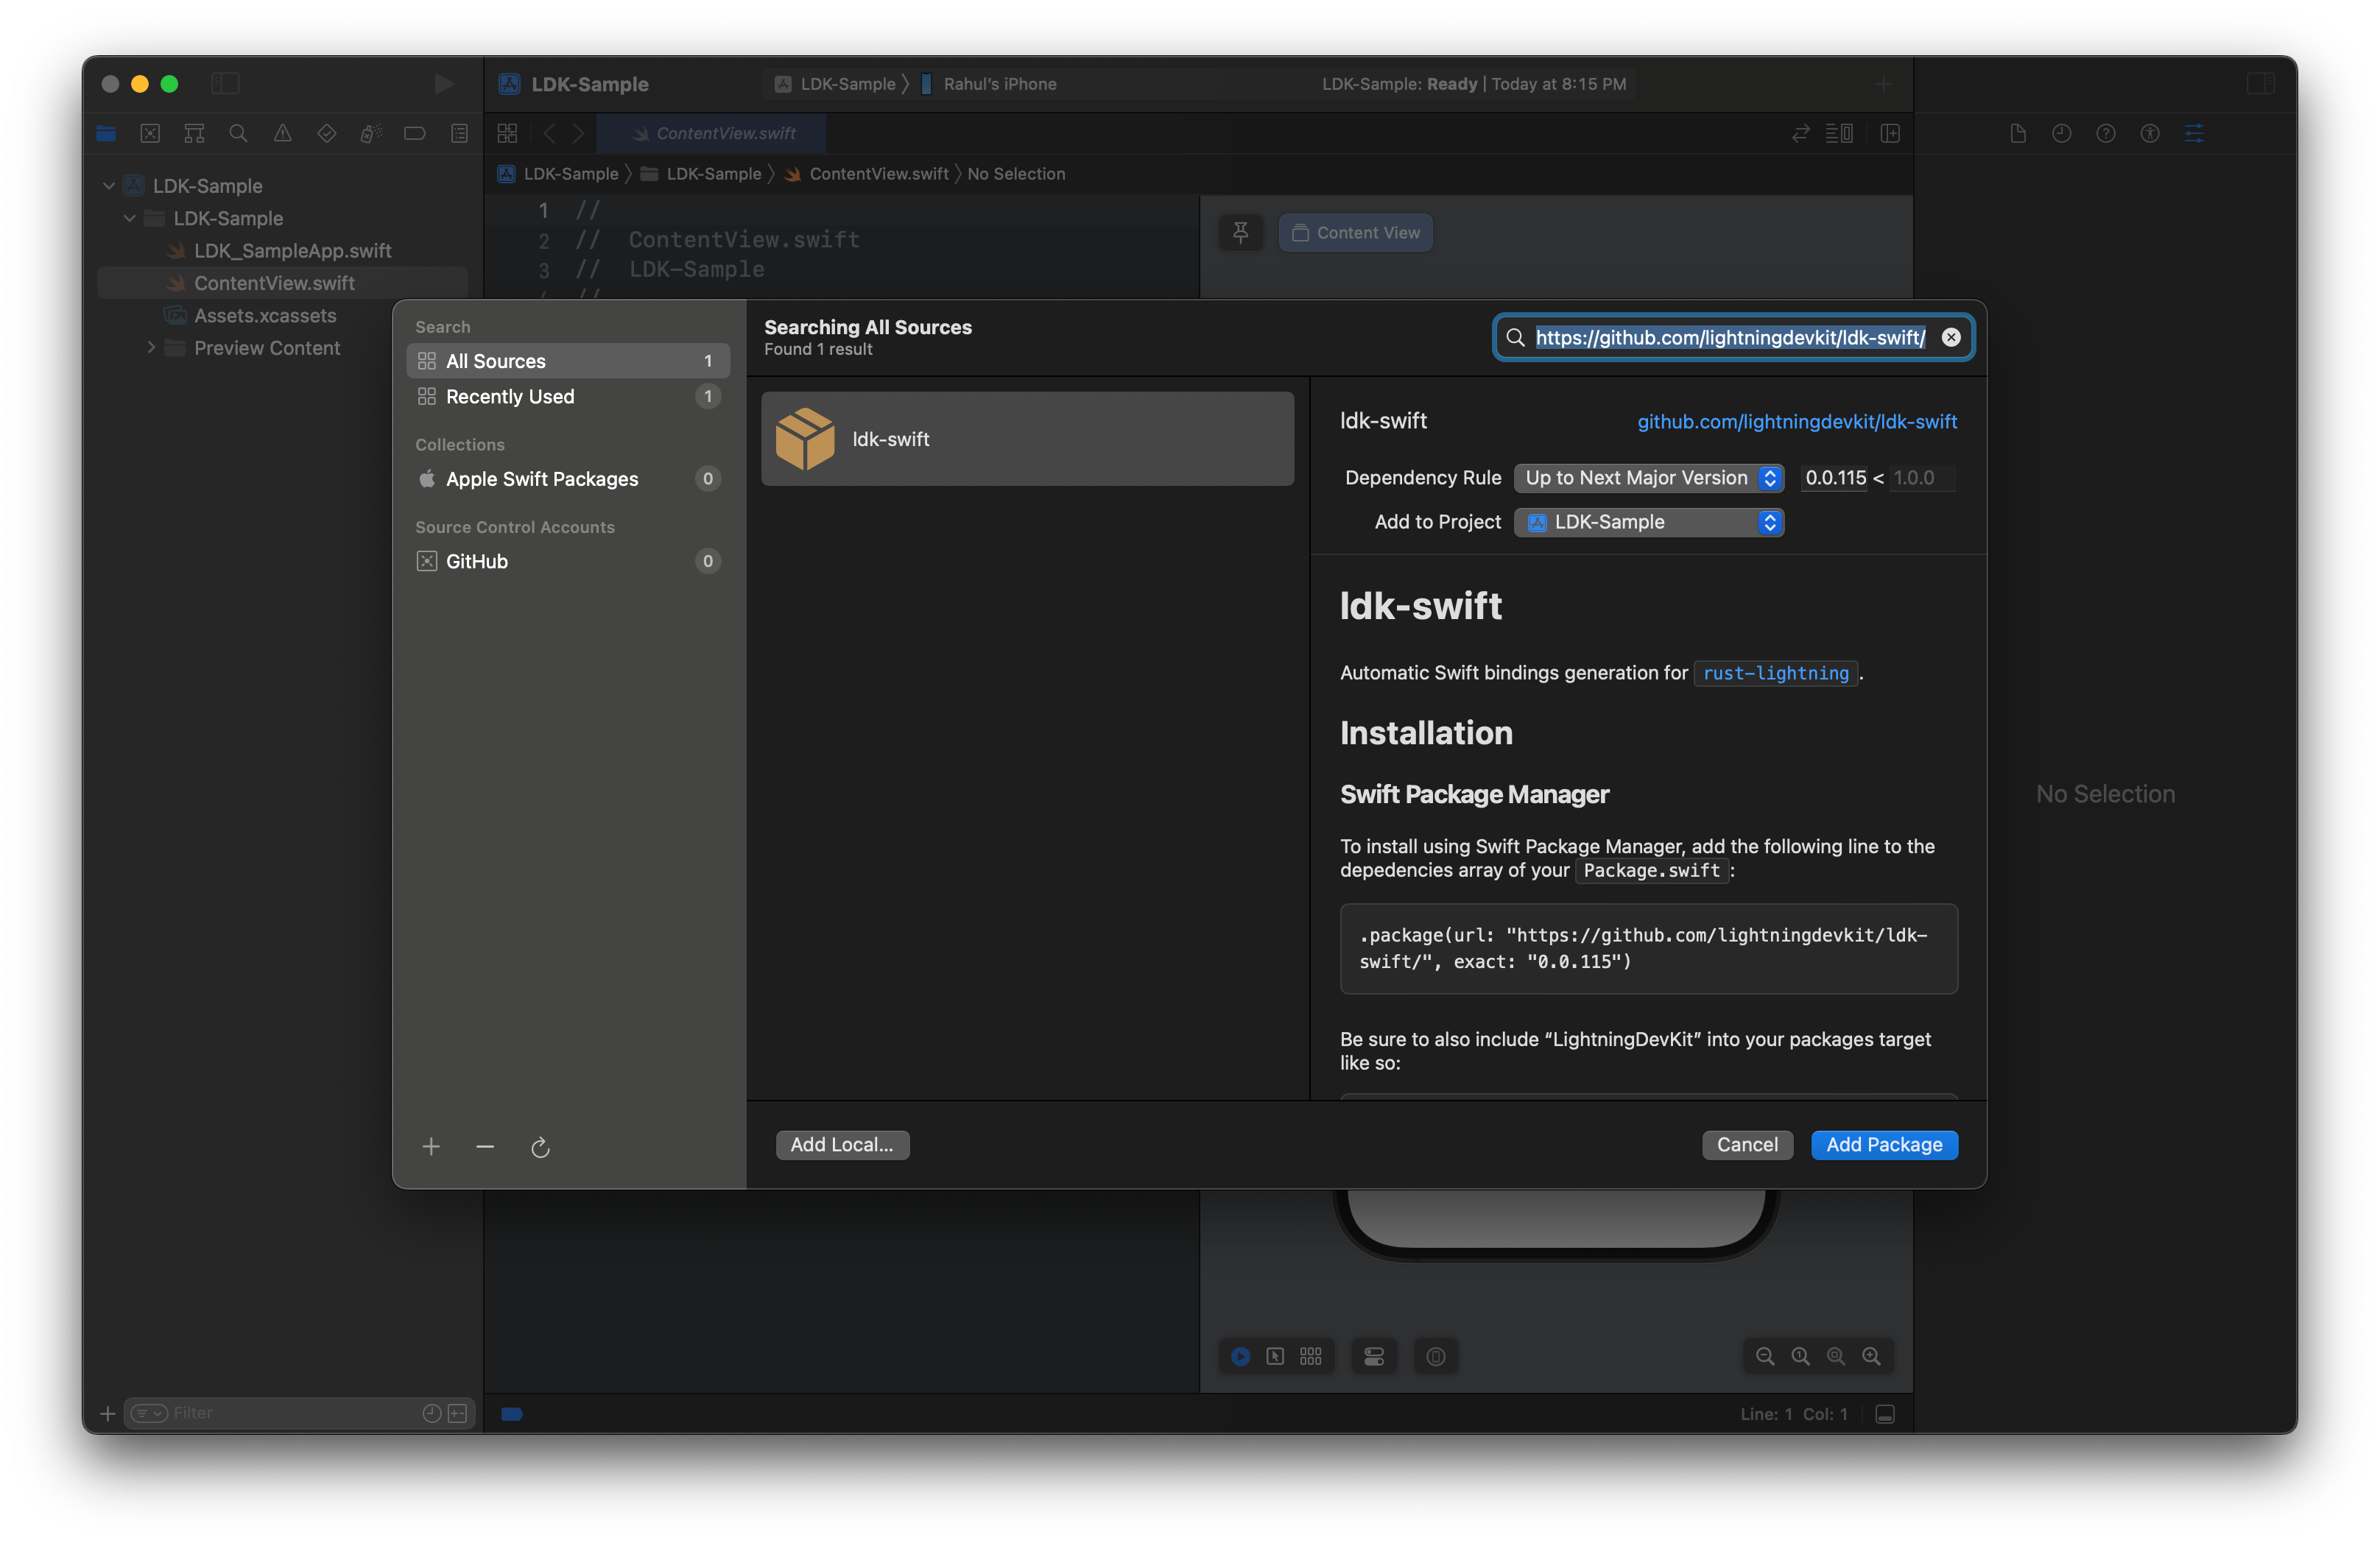
Task: Enable code review changes
Action: click(1800, 133)
